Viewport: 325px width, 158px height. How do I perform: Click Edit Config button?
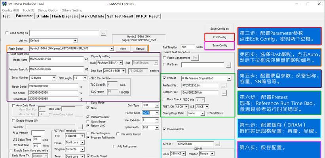pos(219,38)
